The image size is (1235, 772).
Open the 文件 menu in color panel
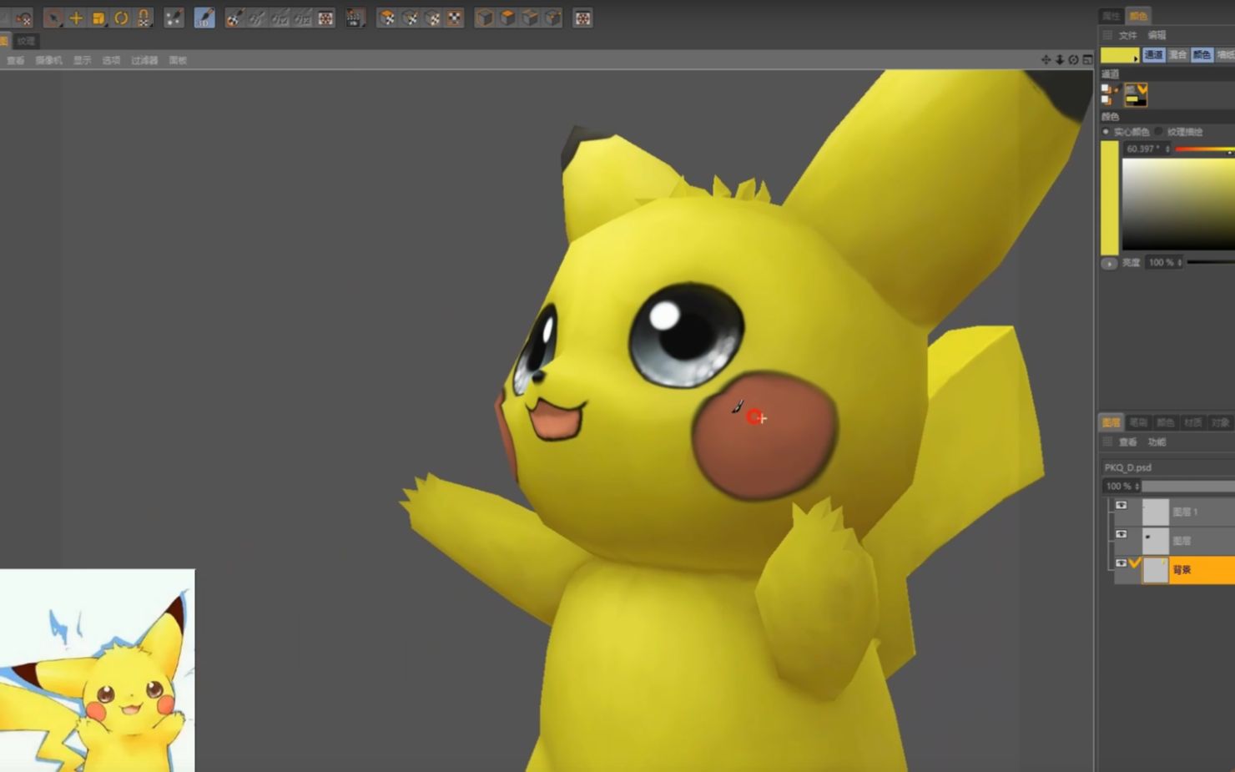tap(1128, 35)
